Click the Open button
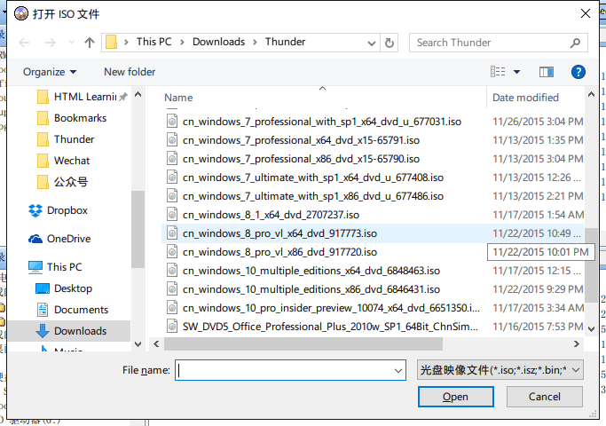The image size is (606, 426). click(456, 397)
